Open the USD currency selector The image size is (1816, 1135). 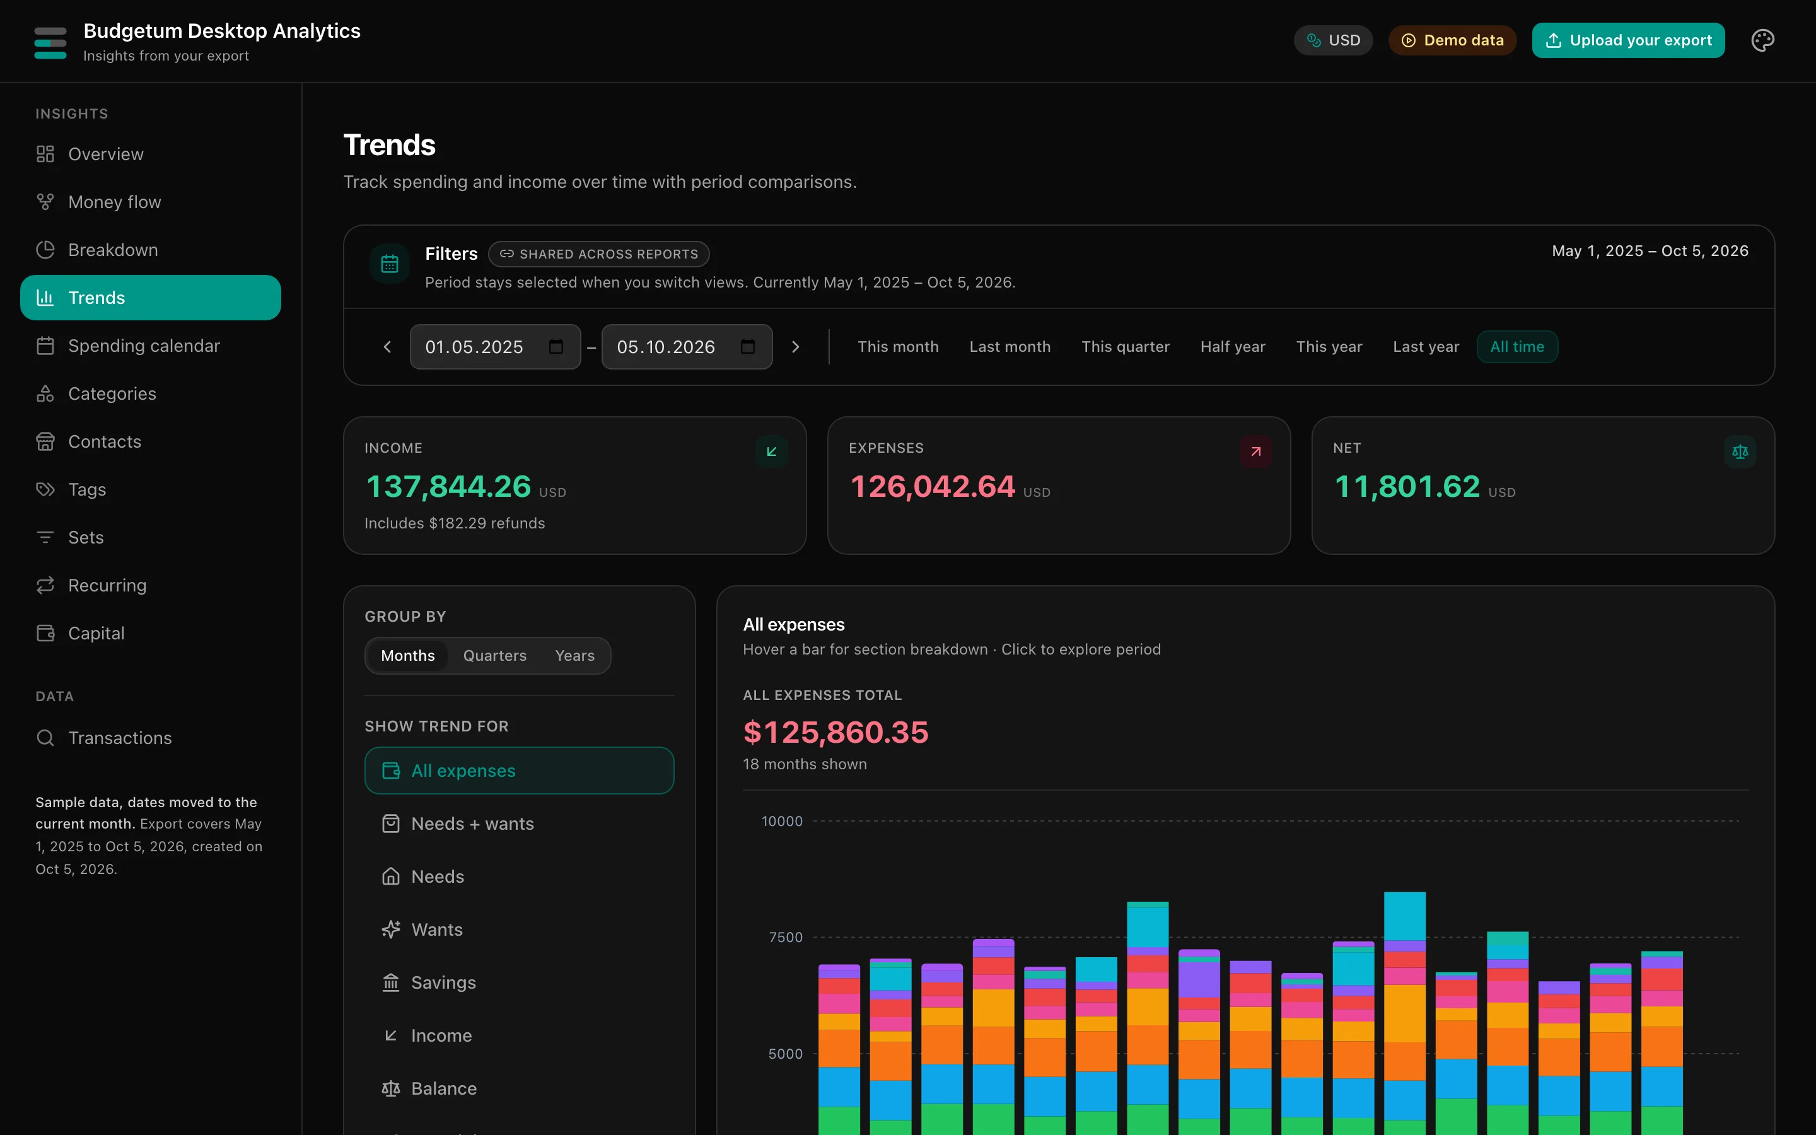(x=1333, y=40)
